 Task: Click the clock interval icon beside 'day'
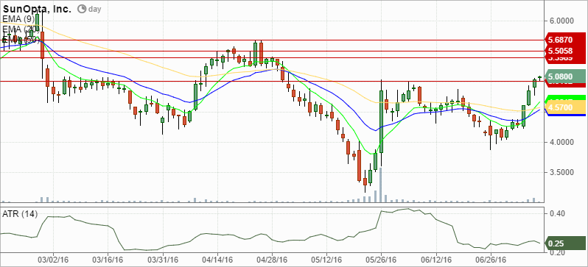coord(81,9)
